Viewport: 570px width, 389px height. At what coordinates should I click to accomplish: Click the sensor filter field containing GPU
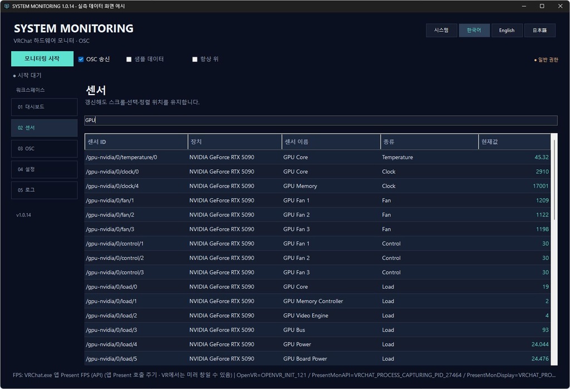tap(321, 120)
